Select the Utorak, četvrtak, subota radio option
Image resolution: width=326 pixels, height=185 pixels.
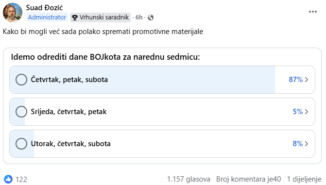click(21, 144)
